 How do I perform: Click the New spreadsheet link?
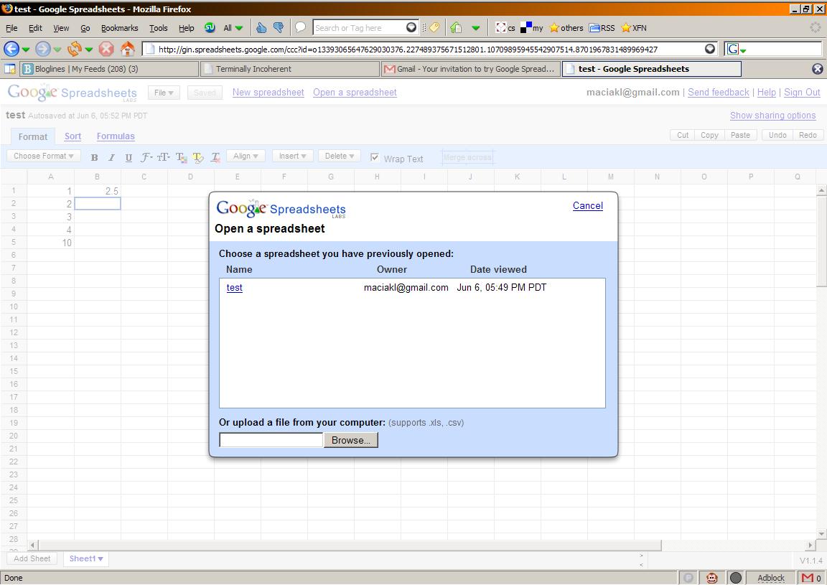pyautogui.click(x=268, y=93)
